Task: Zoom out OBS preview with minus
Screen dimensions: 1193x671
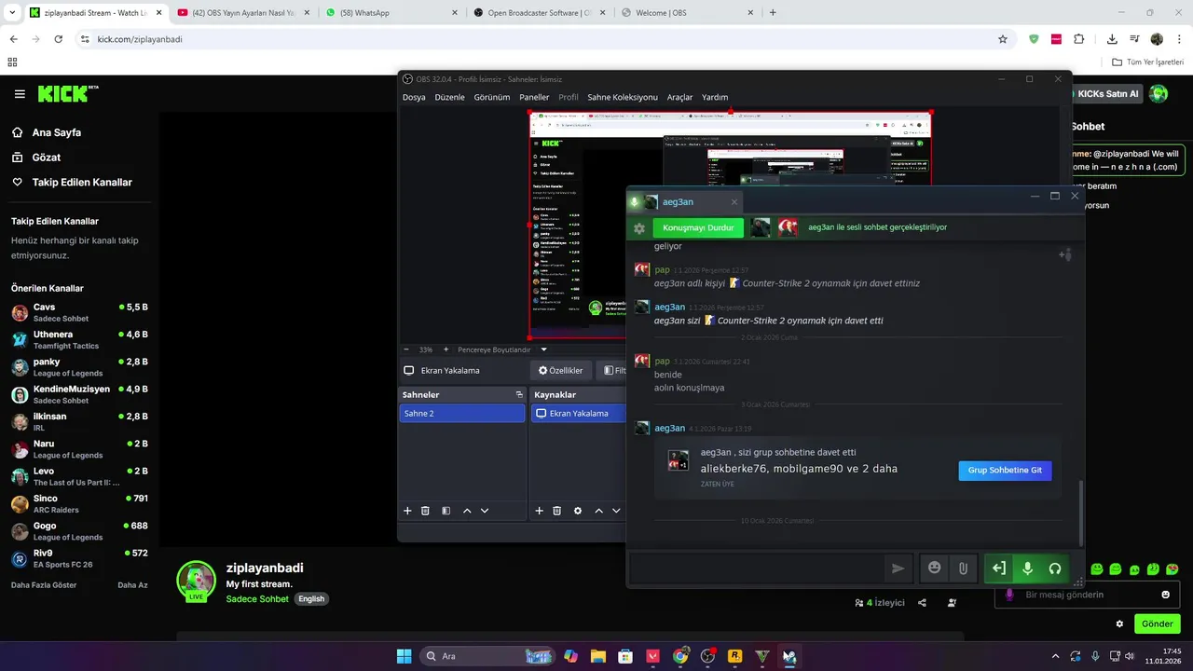Action: [x=406, y=349]
